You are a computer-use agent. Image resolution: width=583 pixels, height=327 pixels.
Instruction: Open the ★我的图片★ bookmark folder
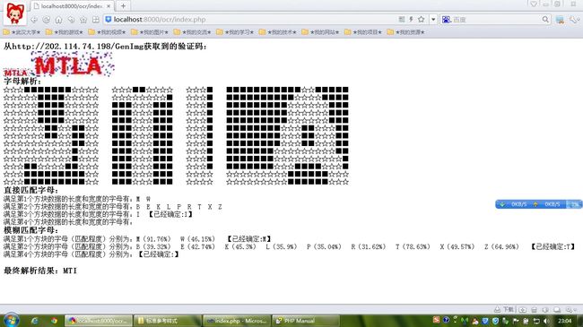[150, 32]
